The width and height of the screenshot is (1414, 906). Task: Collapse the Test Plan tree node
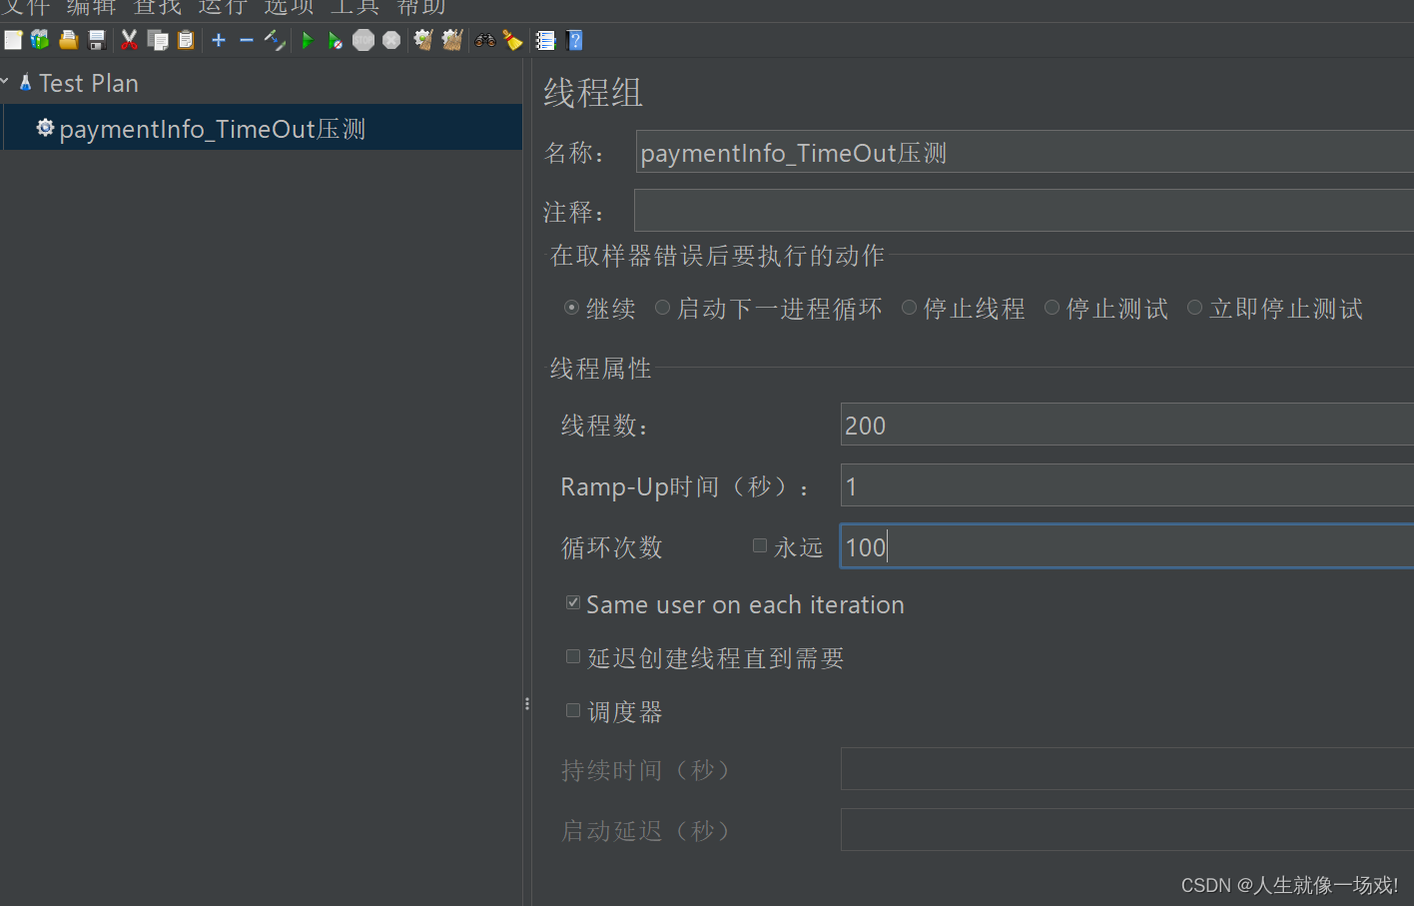coord(5,82)
